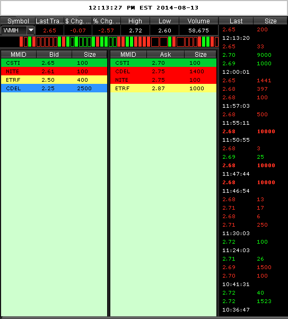Select the blue CDEL bid row

[54, 88]
